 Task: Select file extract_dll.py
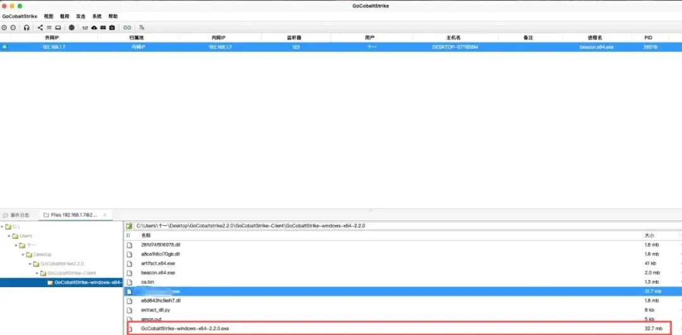coord(155,310)
